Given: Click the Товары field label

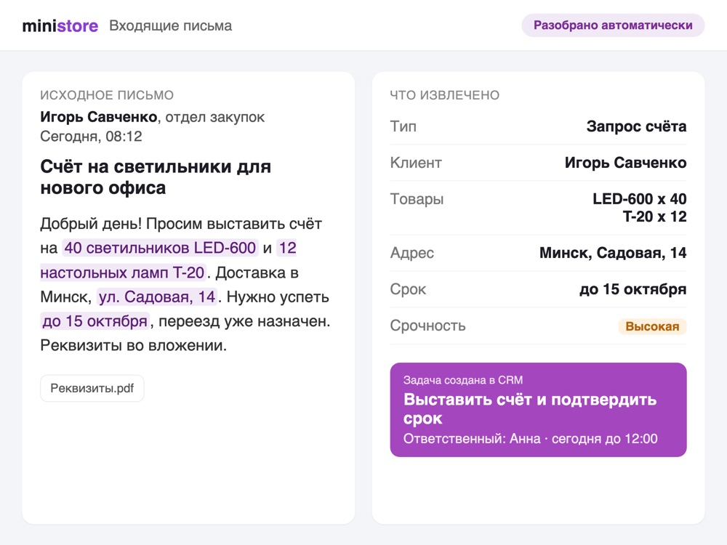Looking at the screenshot, I should [x=417, y=199].
